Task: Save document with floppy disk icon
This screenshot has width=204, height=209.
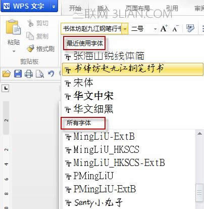Action: point(18,74)
